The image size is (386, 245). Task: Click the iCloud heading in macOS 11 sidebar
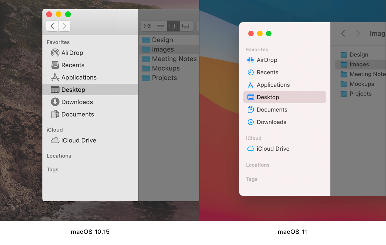click(254, 138)
